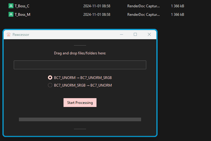Focus the drag and drop file path field

[80, 65]
